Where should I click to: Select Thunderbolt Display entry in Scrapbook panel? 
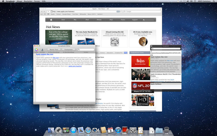166,78
